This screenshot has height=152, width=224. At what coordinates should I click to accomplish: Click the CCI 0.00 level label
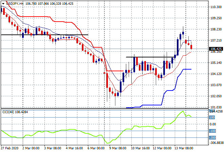(213, 124)
